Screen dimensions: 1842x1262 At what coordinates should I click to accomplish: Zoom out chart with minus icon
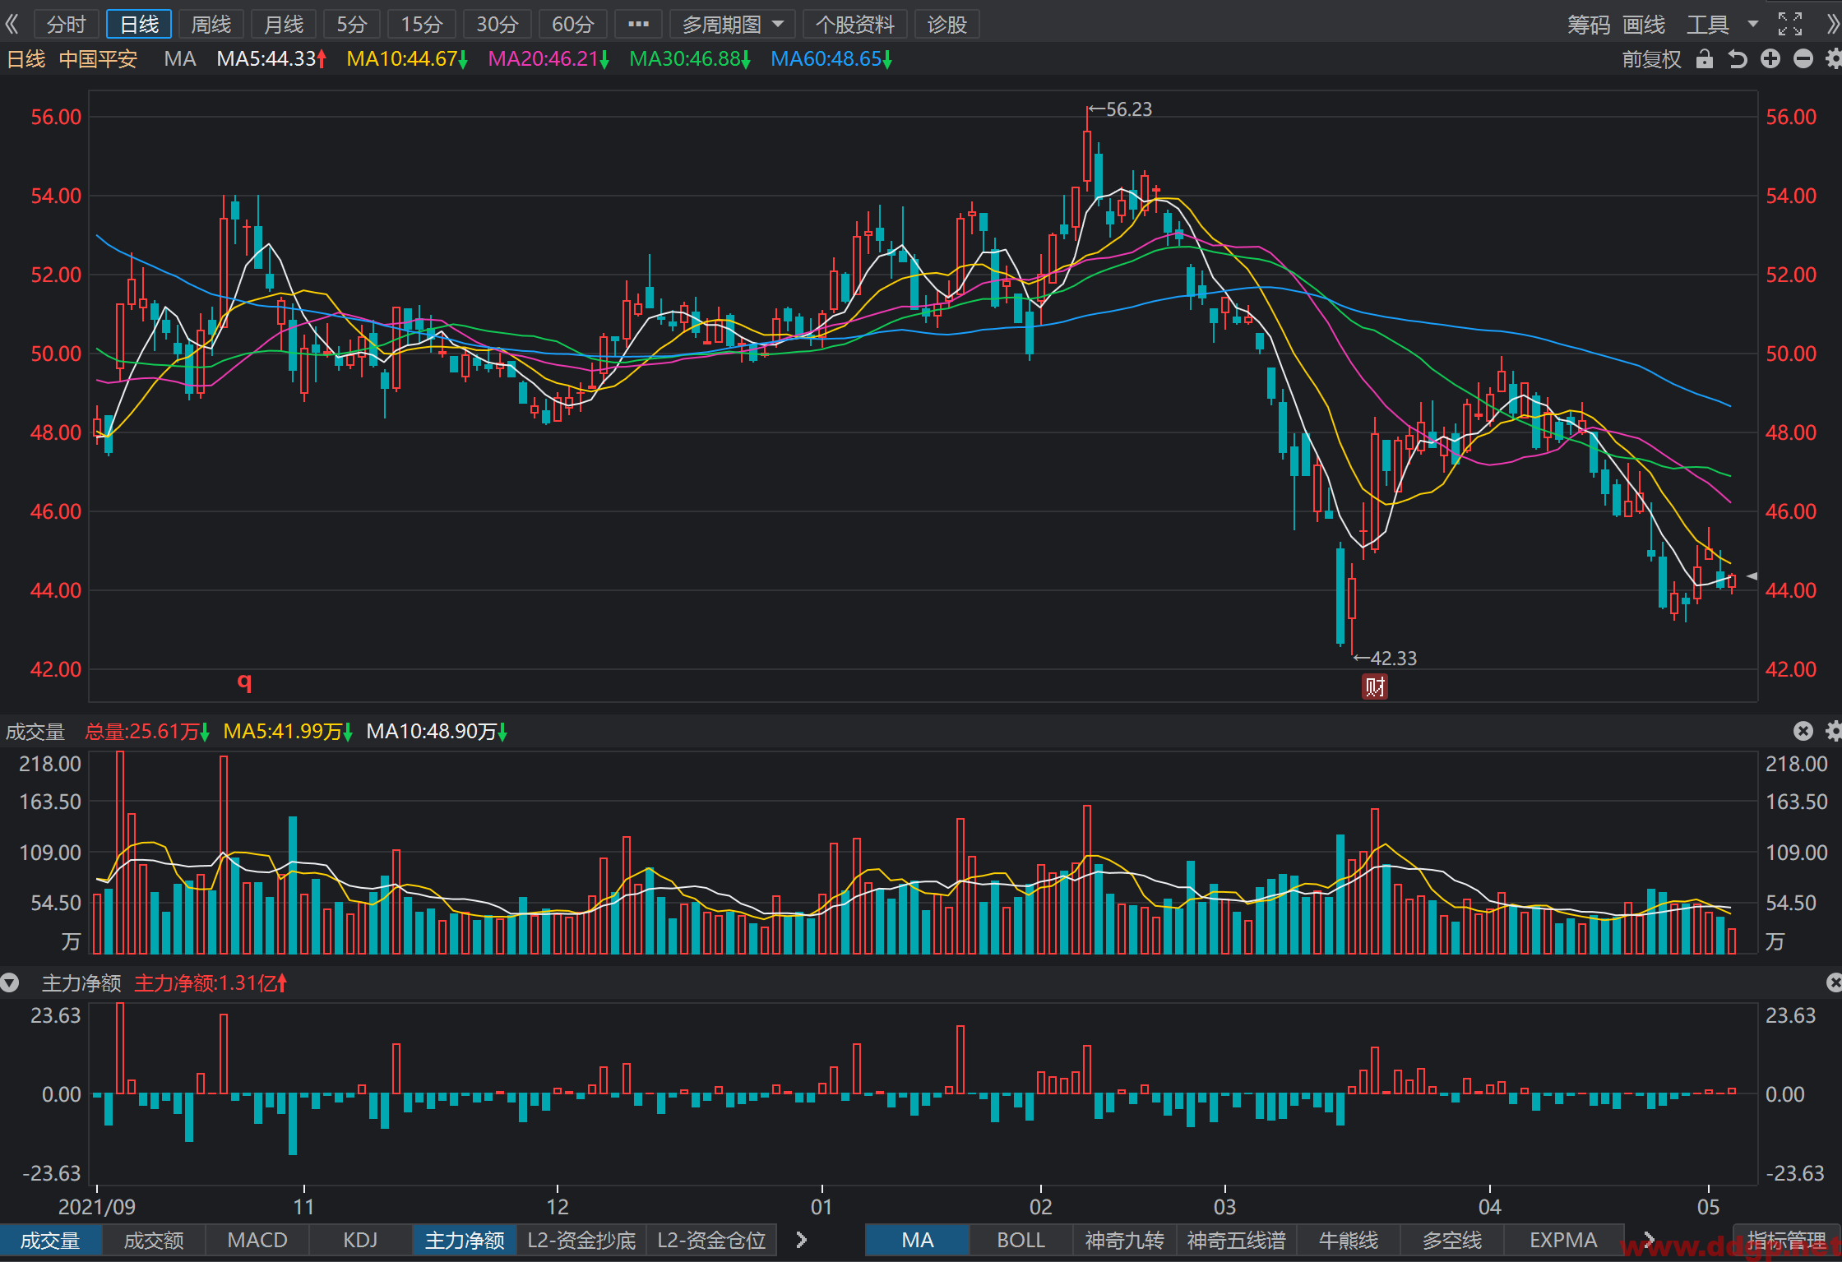1803,59
